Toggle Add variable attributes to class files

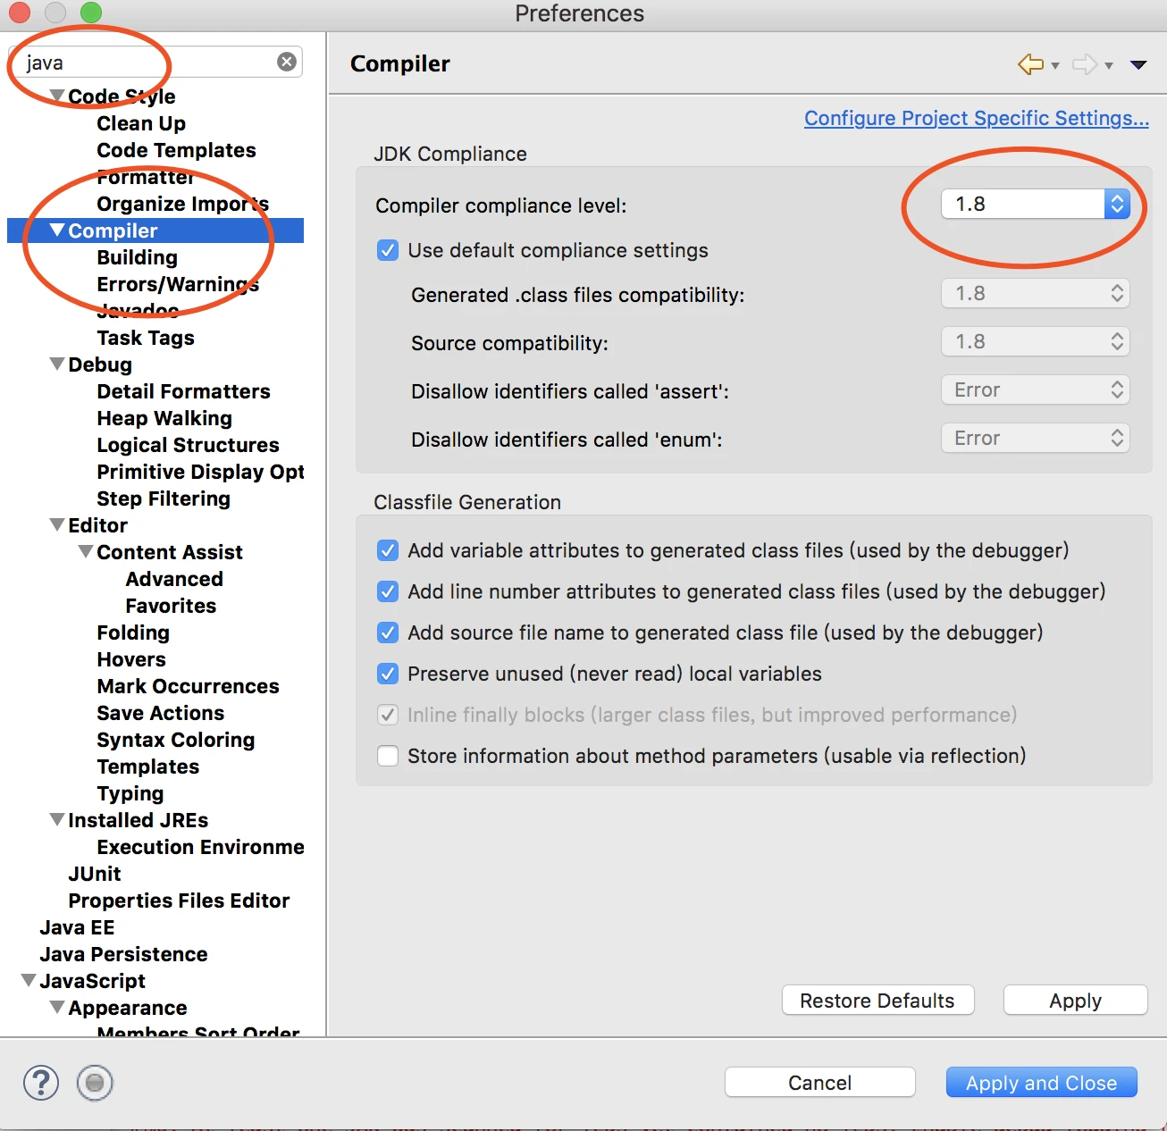click(x=388, y=550)
